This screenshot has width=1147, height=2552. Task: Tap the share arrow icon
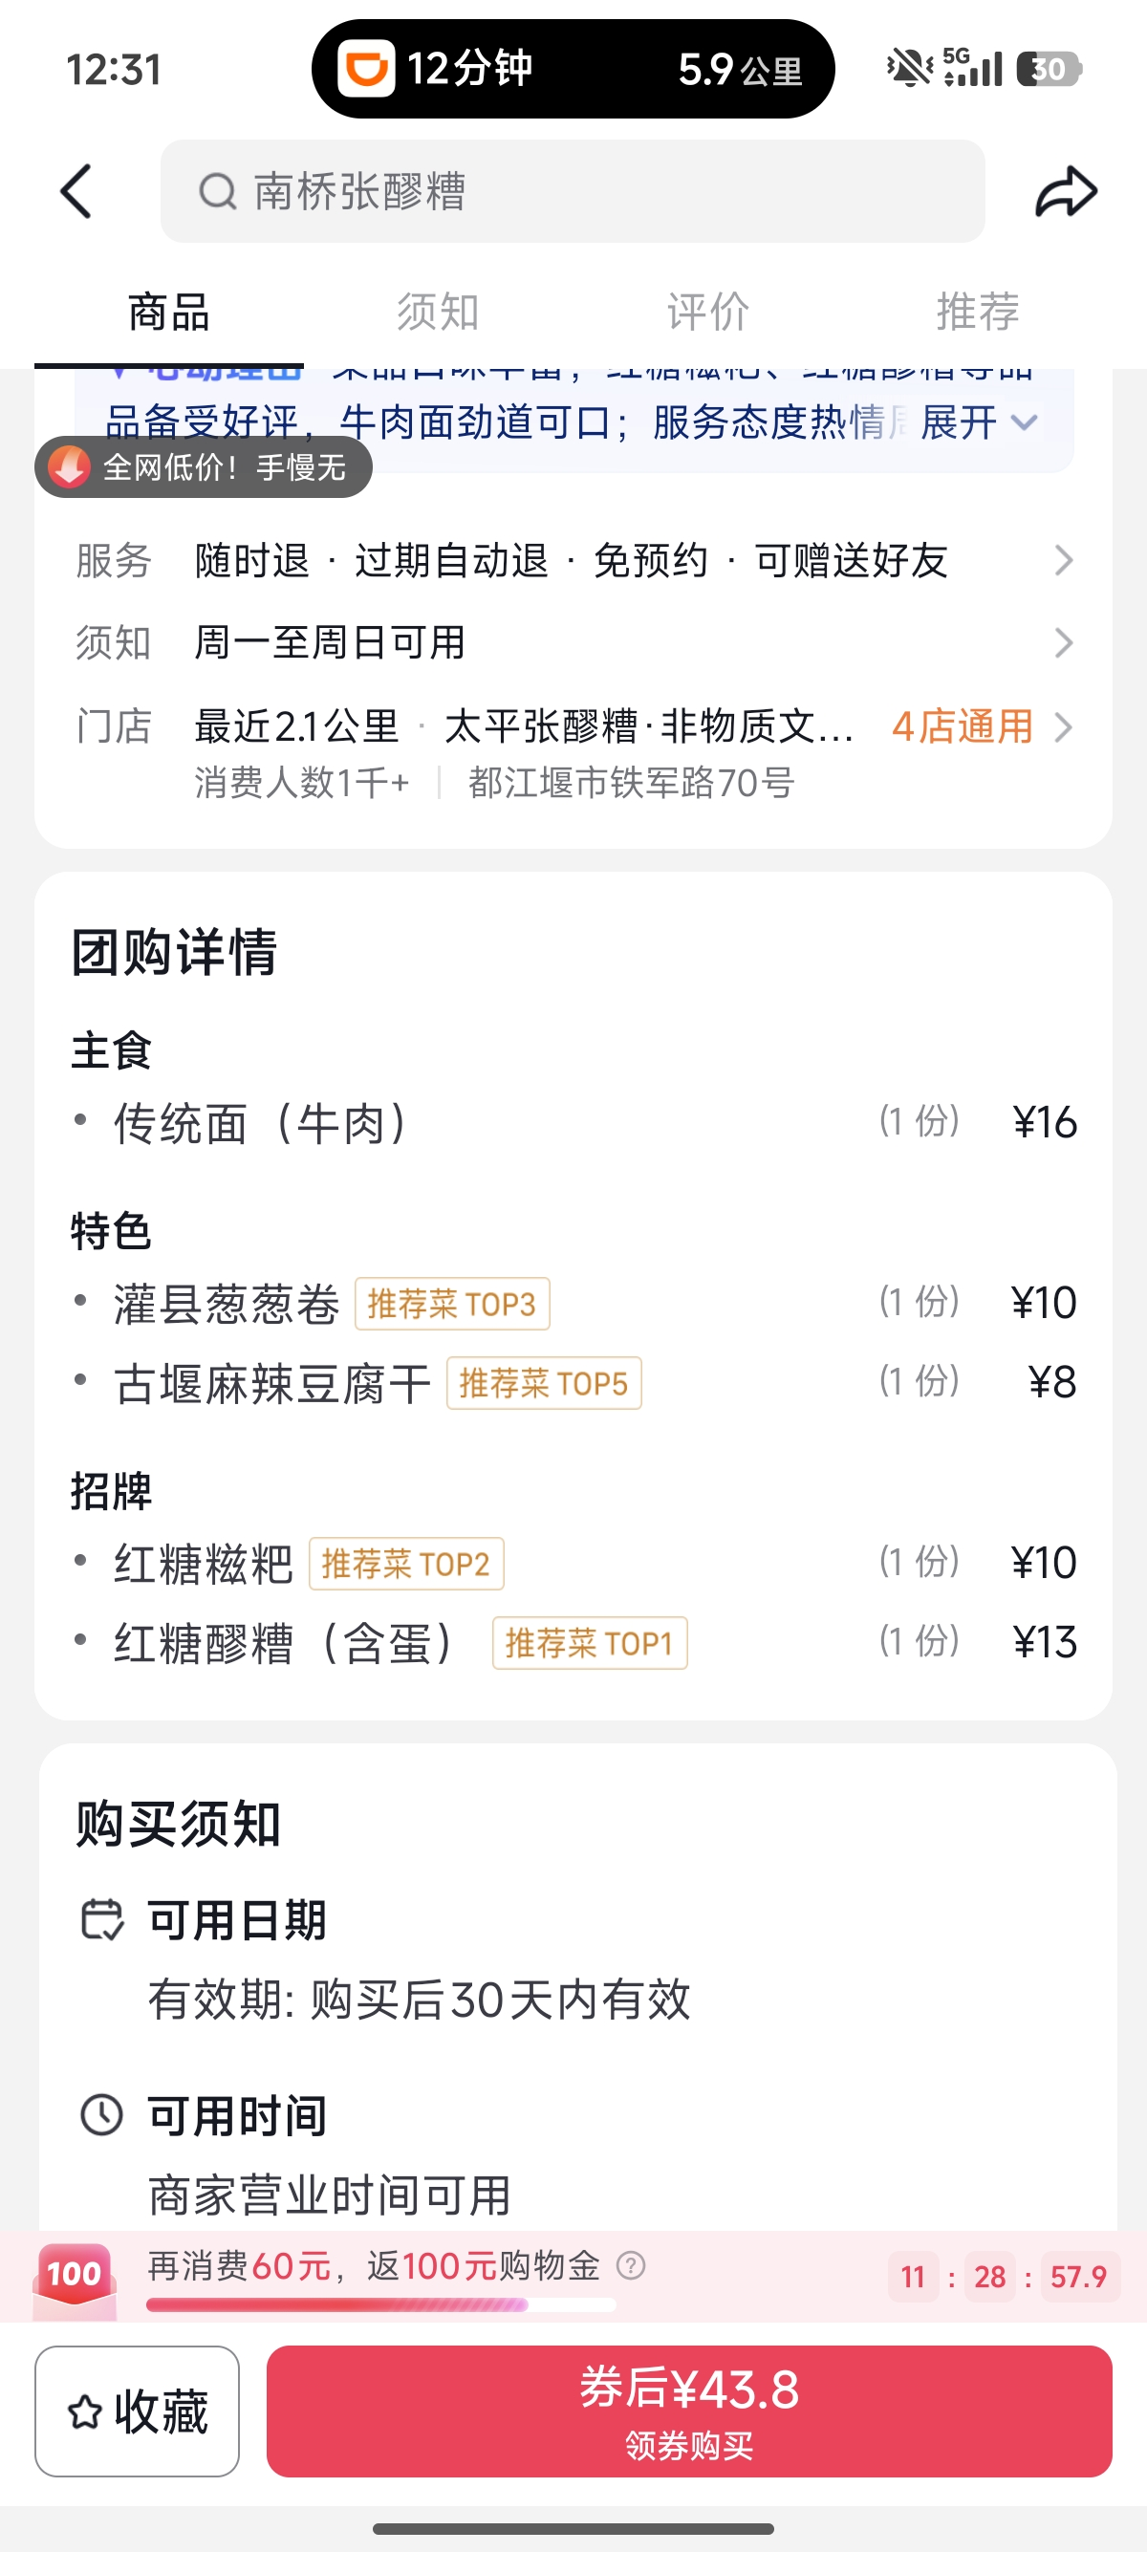point(1066,191)
